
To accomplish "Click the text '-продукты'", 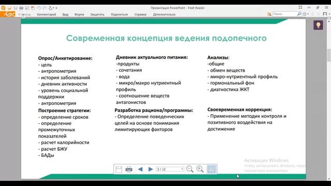I will tap(128, 64).
